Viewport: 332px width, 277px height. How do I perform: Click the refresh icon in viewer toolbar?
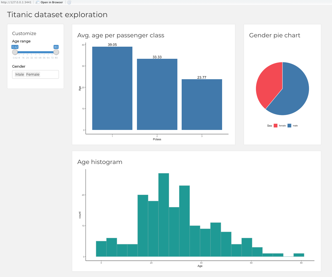point(69,2)
